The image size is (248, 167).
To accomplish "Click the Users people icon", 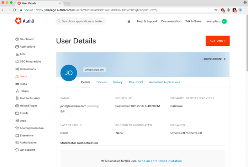I will (17, 76).
